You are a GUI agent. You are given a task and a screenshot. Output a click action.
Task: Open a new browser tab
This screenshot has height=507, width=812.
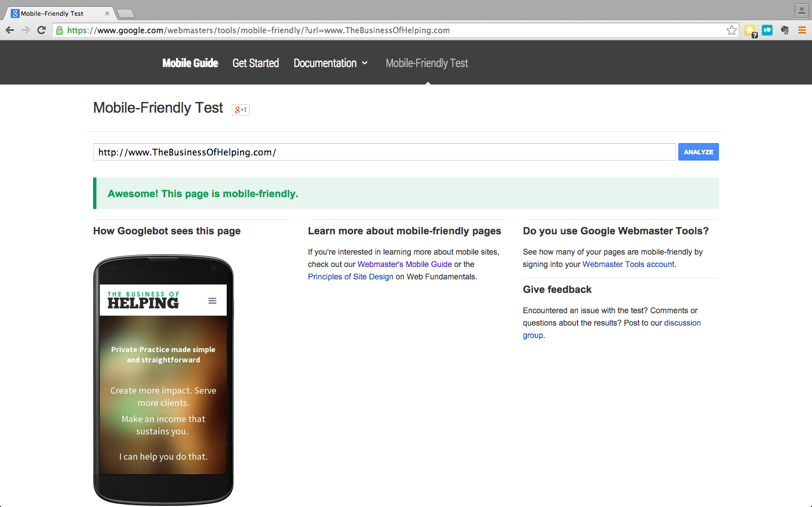pos(125,14)
